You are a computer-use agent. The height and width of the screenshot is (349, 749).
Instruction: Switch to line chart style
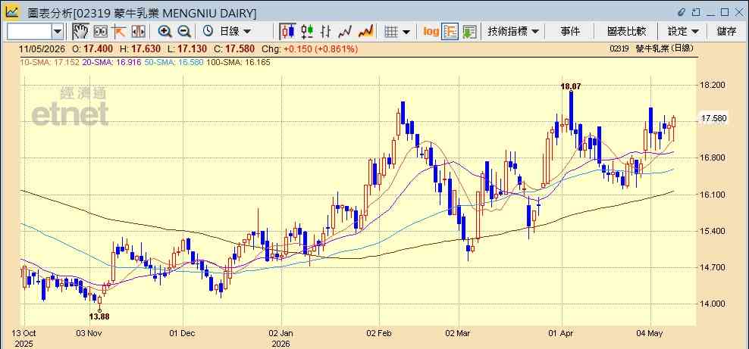click(x=346, y=32)
